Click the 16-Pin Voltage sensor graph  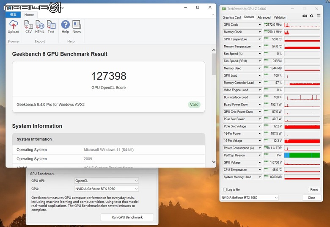[302, 141]
